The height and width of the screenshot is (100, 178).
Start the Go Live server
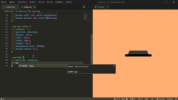click(160, 99)
